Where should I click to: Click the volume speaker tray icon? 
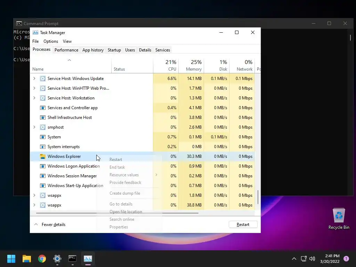point(312,259)
